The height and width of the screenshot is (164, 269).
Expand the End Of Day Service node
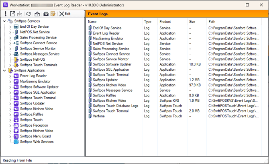tap(10, 27)
